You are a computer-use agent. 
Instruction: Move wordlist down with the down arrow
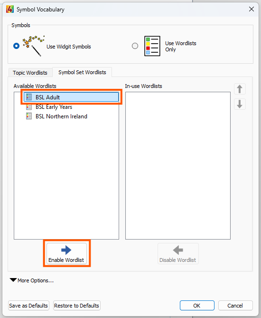[x=240, y=104]
